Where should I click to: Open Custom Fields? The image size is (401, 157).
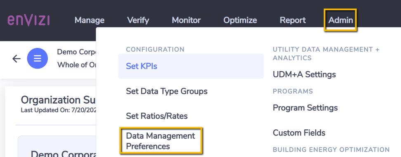[299, 133]
